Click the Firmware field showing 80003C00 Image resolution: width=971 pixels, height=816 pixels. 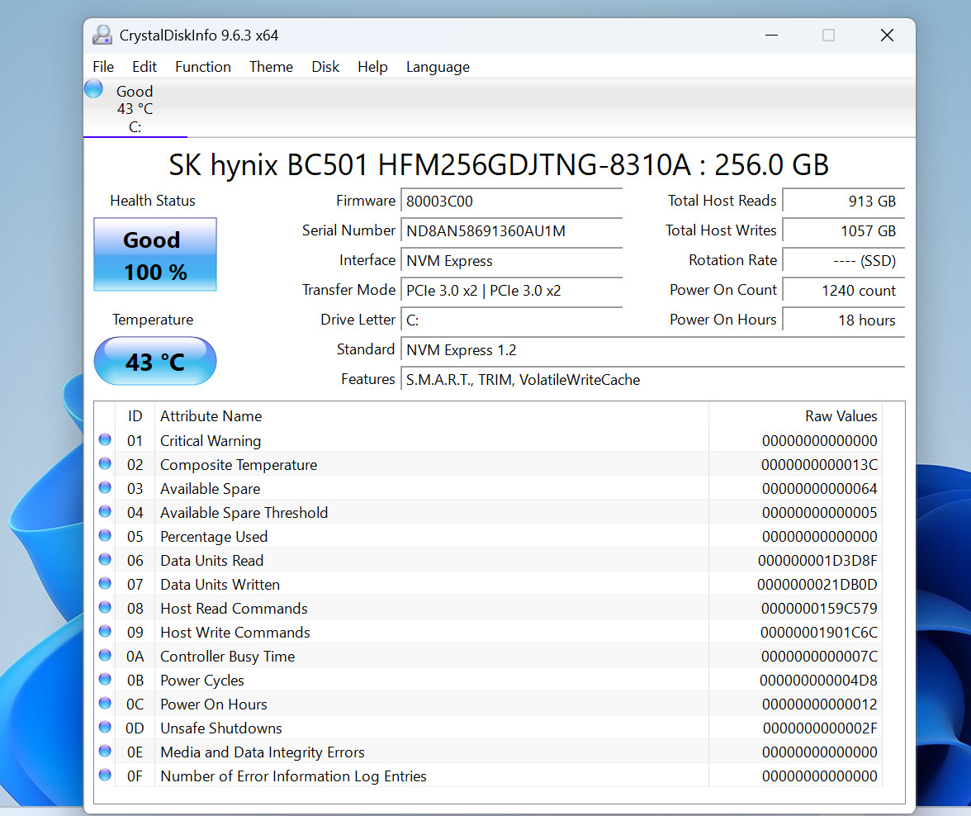click(x=512, y=202)
